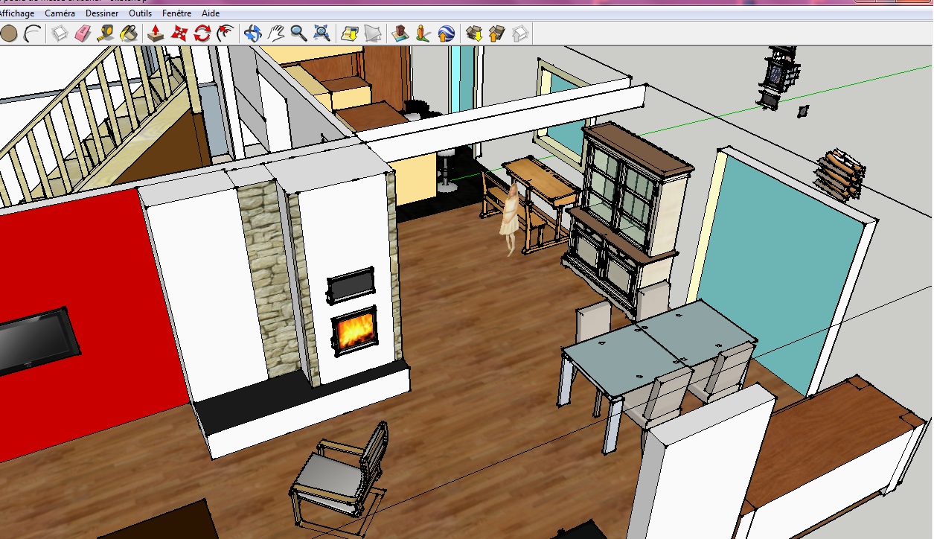Image resolution: width=934 pixels, height=539 pixels.
Task: Select the Arc drawing tool
Action: pyautogui.click(x=32, y=34)
